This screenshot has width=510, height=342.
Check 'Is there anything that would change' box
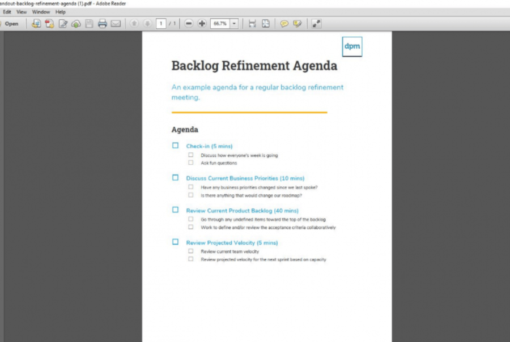click(x=190, y=195)
